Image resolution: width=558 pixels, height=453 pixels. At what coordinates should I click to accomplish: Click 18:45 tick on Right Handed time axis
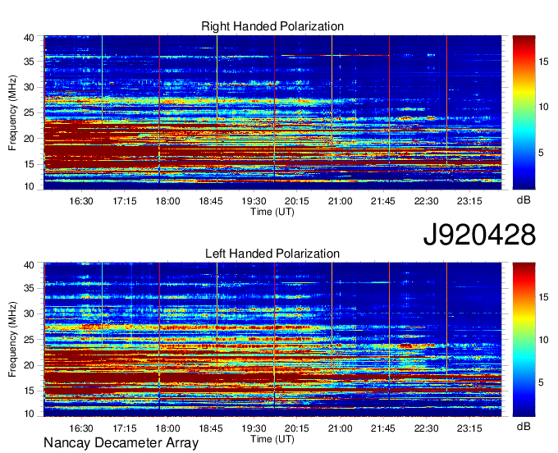(211, 201)
